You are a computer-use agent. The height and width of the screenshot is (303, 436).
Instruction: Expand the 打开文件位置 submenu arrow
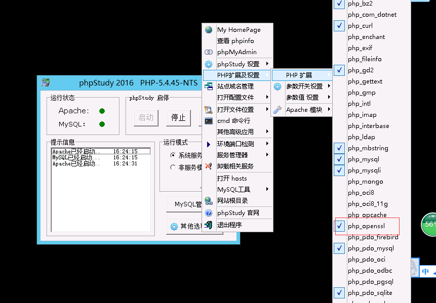[267, 109]
